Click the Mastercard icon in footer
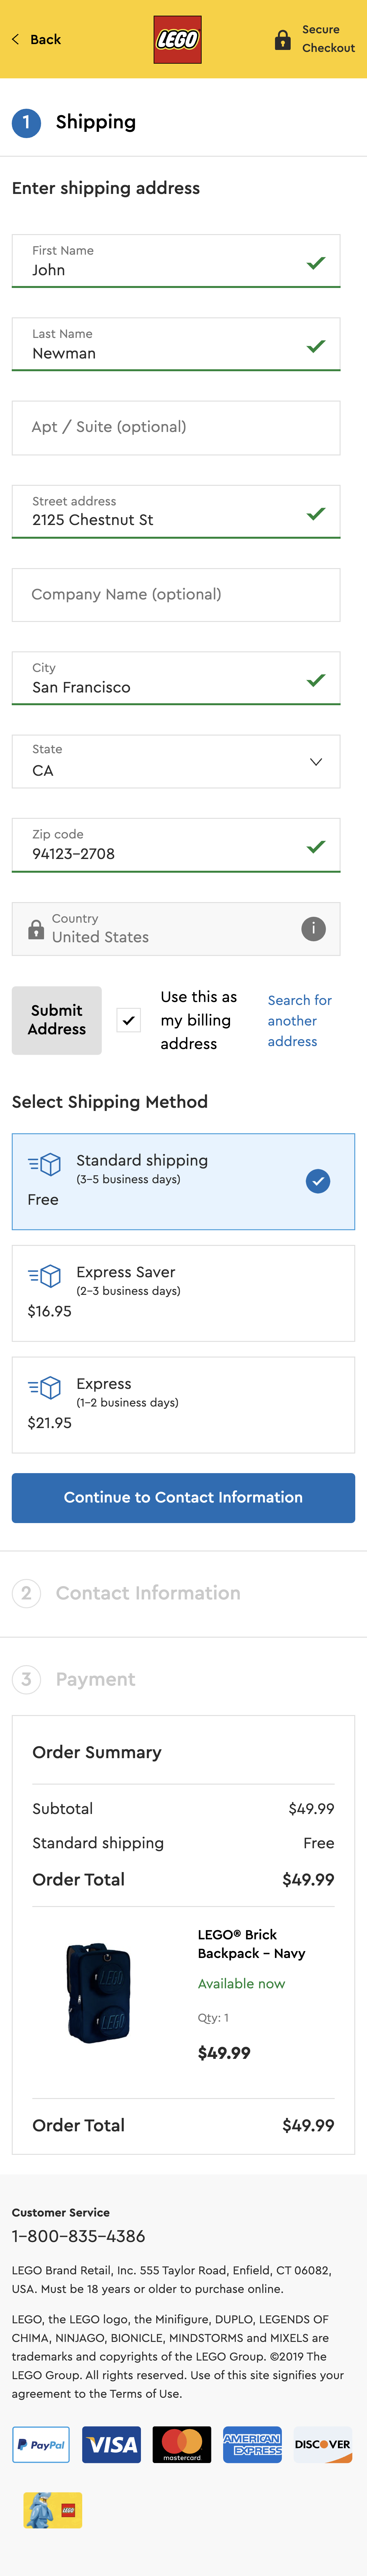The width and height of the screenshot is (367, 2576). 182,2444
